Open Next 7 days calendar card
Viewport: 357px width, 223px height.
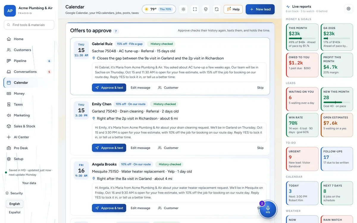[337, 193]
